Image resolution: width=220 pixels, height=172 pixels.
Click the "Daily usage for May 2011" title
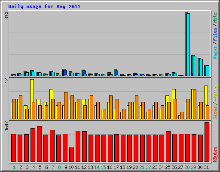click(x=44, y=6)
